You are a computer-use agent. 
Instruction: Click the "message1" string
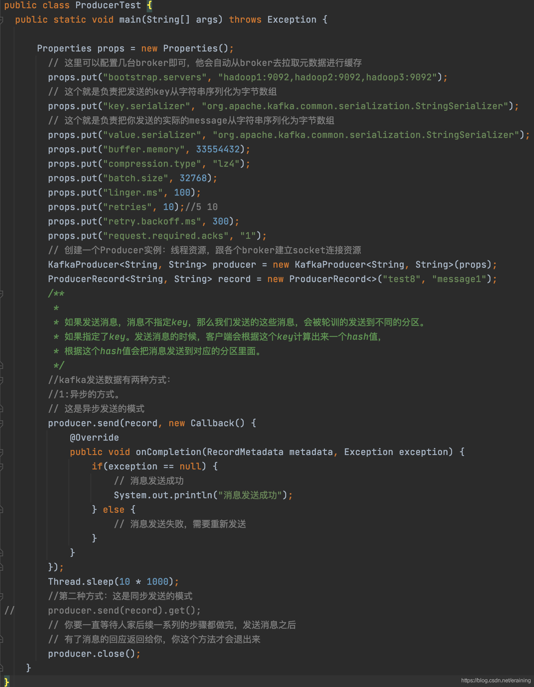[x=459, y=279]
